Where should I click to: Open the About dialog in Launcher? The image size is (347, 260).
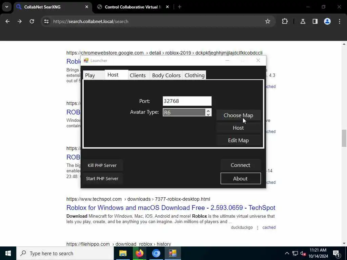point(241,178)
